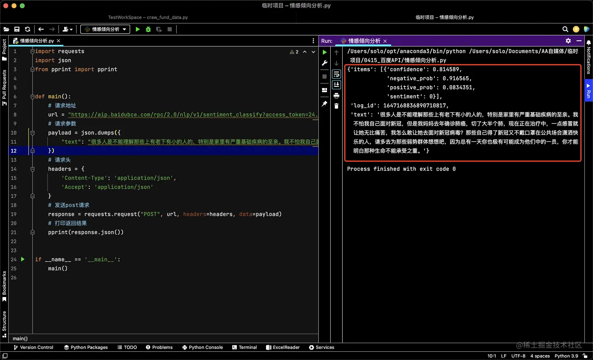Toggle tool window bars icon at bottom-left
Image resolution: width=593 pixels, height=360 pixels.
[x=5, y=356]
